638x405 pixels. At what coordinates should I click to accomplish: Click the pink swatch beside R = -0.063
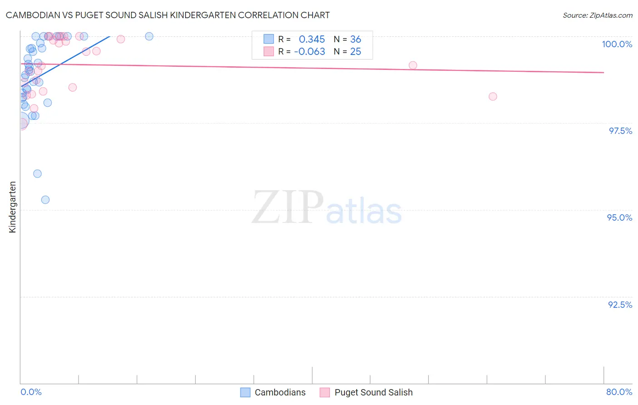[x=269, y=51]
